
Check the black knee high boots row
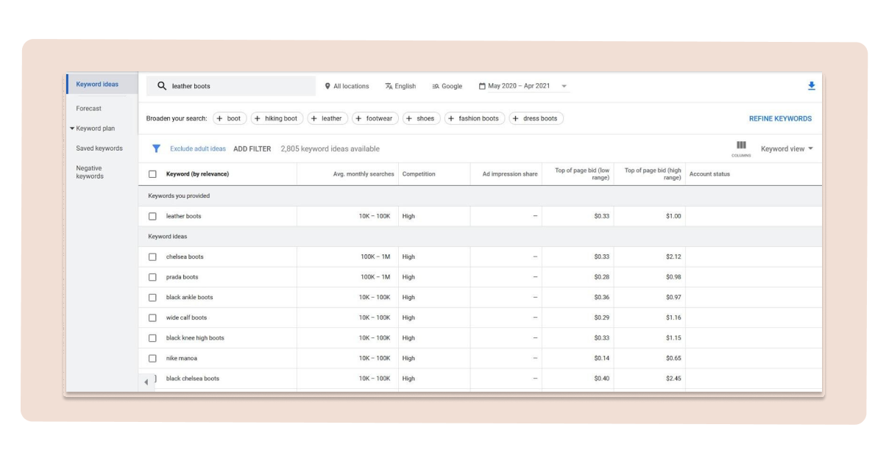152,338
